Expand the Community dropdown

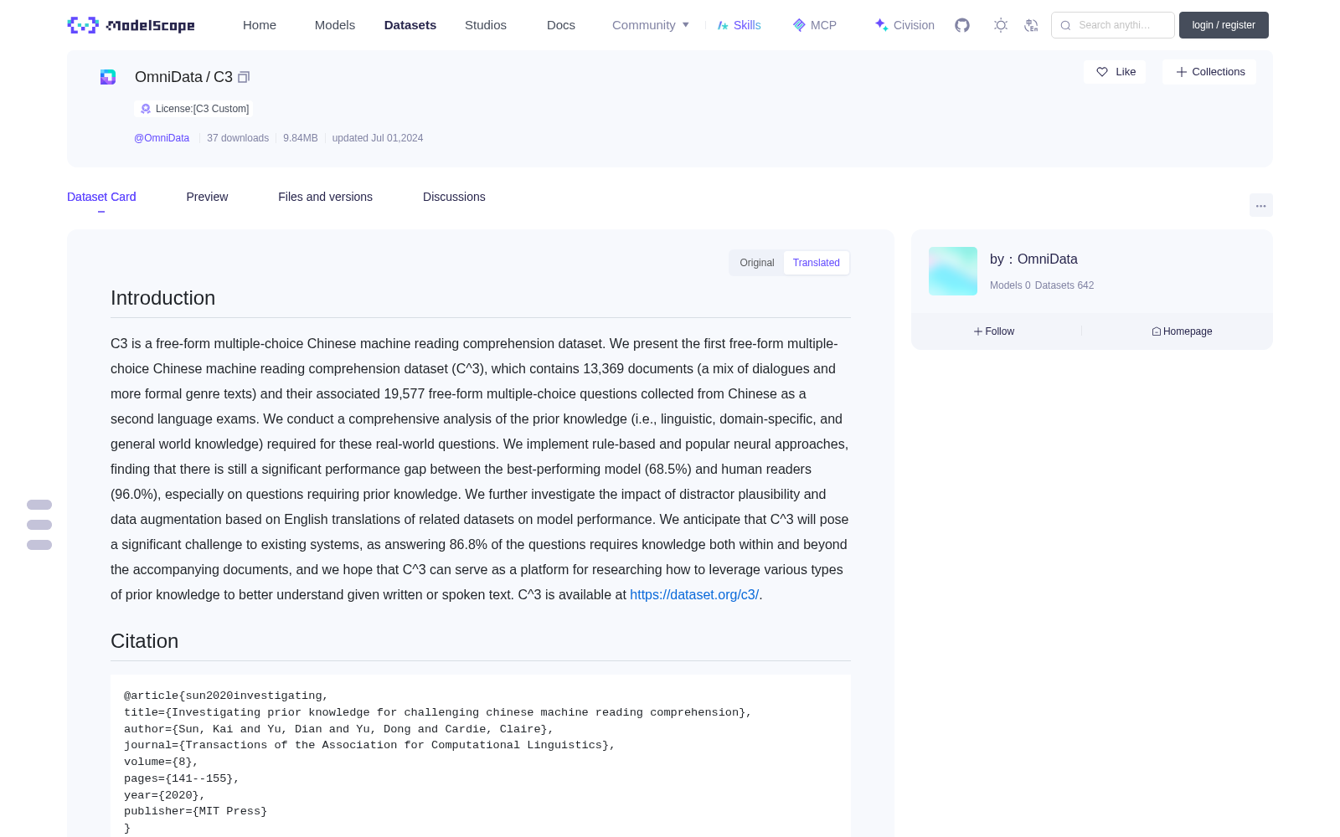[x=651, y=25]
